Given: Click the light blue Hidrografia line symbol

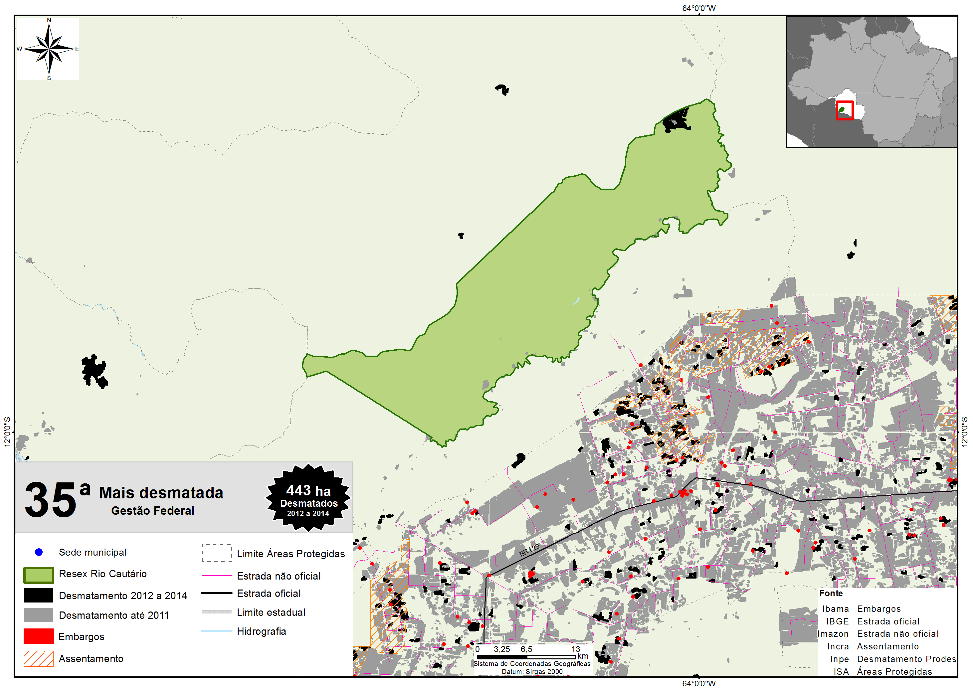Looking at the screenshot, I should (x=217, y=631).
